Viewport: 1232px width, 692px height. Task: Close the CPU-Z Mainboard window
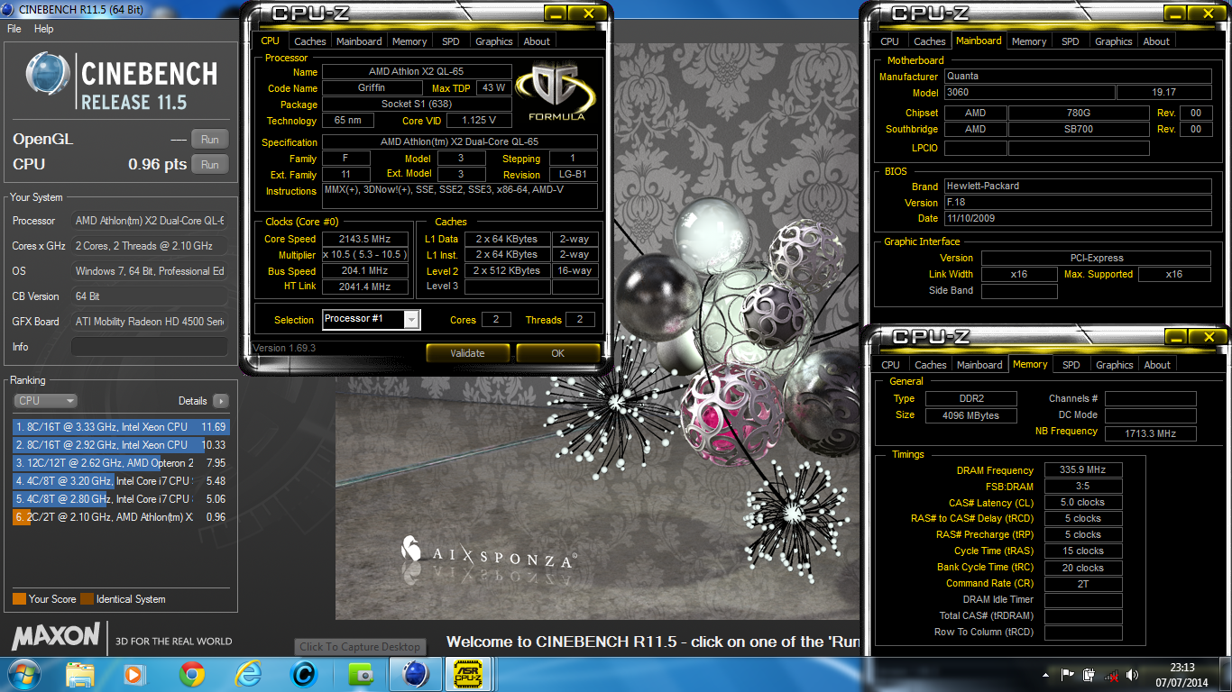(x=1207, y=13)
